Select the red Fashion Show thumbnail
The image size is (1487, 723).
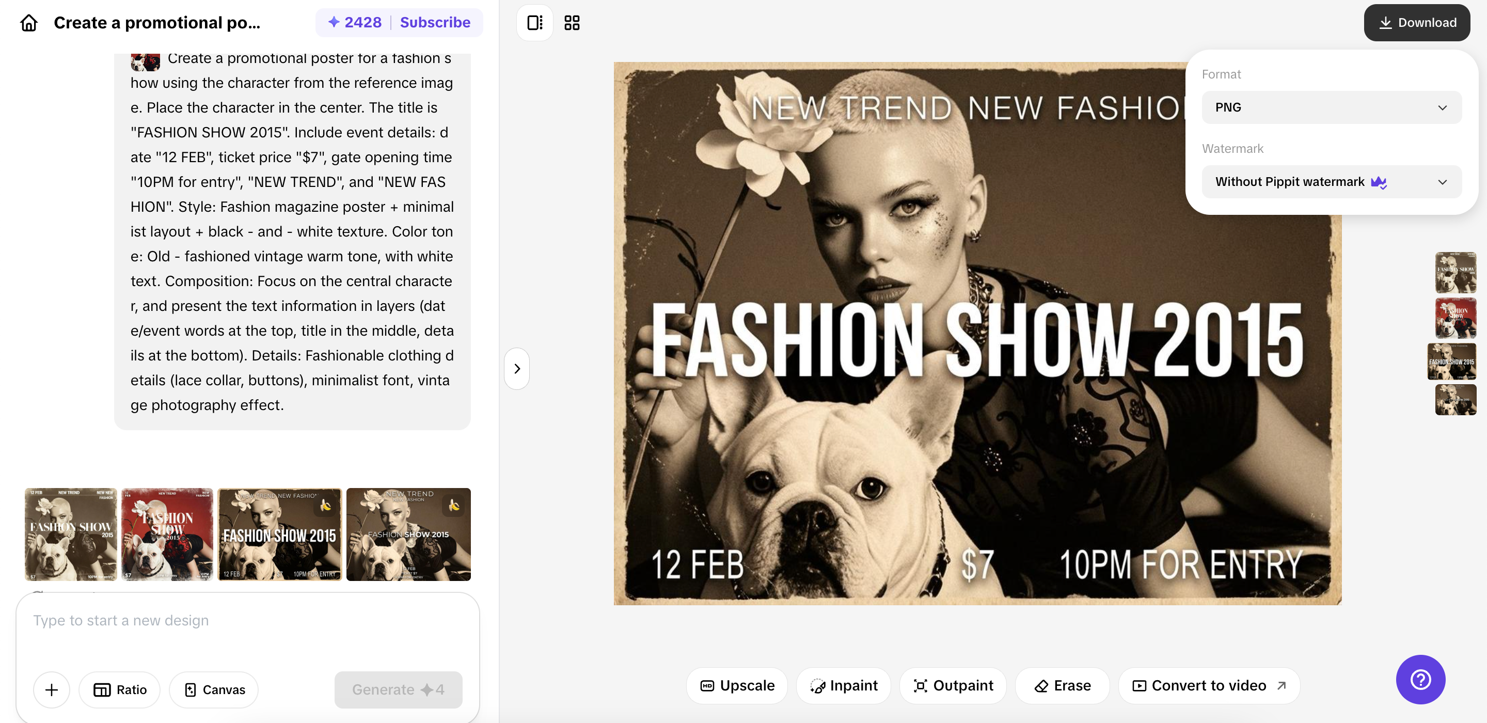(x=167, y=534)
